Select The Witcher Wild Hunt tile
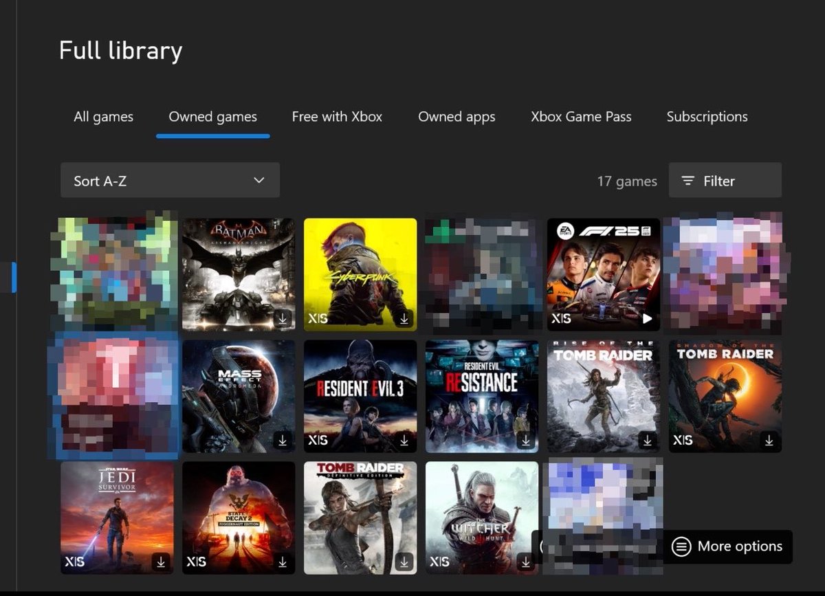 click(482, 518)
